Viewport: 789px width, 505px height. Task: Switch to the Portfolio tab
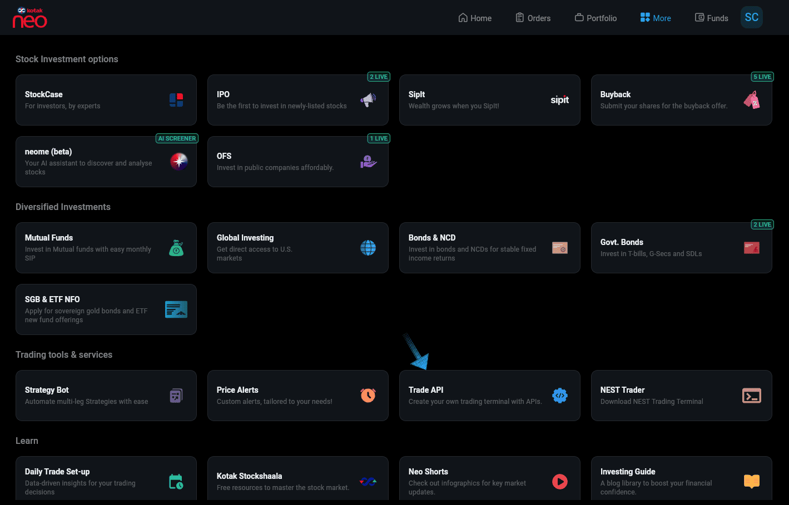pos(596,18)
